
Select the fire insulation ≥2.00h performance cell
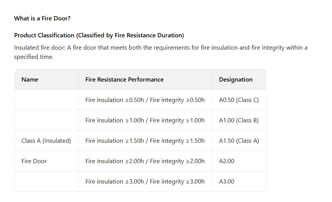pyautogui.click(x=145, y=161)
